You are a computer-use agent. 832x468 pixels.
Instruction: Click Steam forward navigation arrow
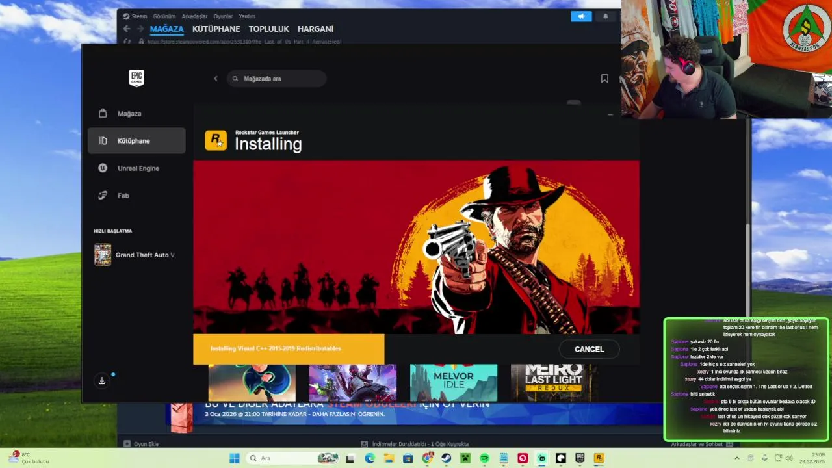point(140,29)
